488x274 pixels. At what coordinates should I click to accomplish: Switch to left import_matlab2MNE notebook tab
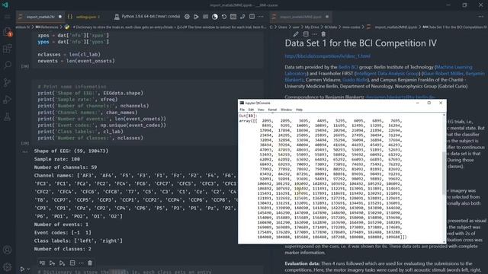click(40, 17)
